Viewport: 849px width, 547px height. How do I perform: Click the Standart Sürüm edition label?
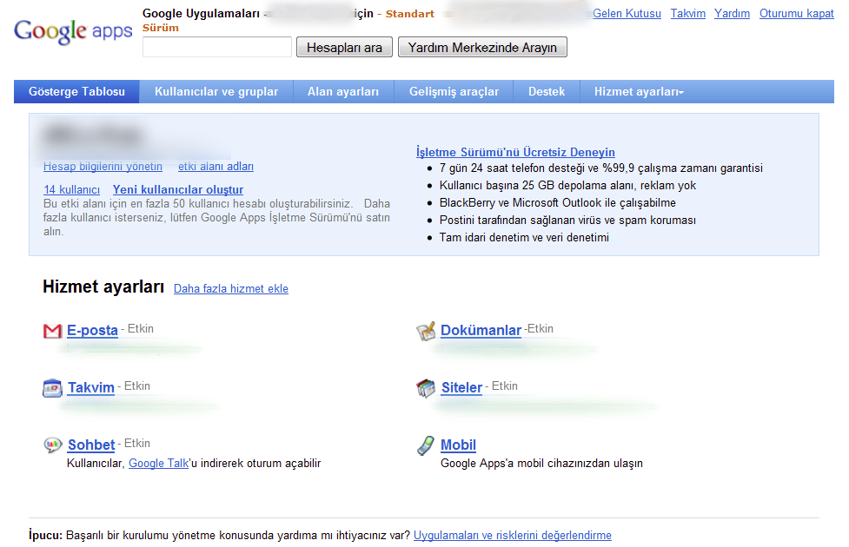410,14
